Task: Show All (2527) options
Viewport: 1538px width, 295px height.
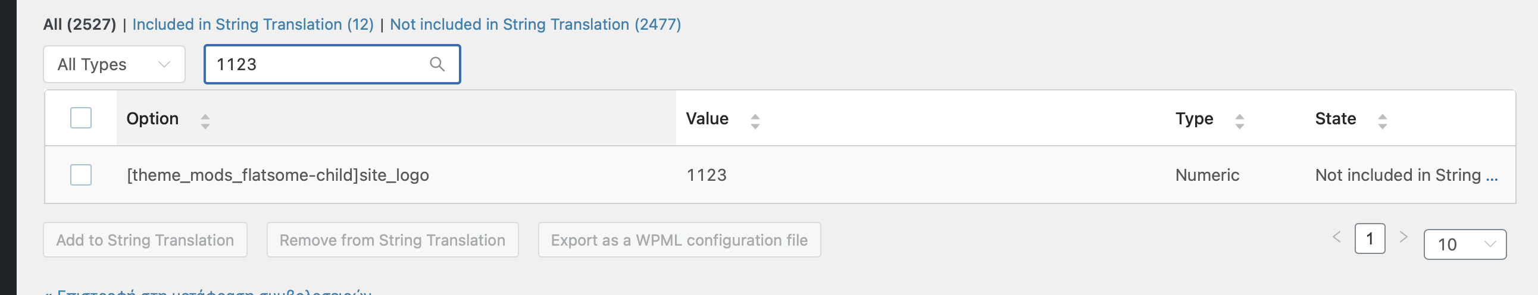Action: pos(79,24)
